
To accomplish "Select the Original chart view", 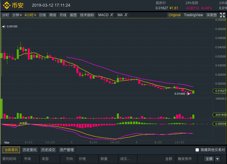I will click(x=174, y=15).
